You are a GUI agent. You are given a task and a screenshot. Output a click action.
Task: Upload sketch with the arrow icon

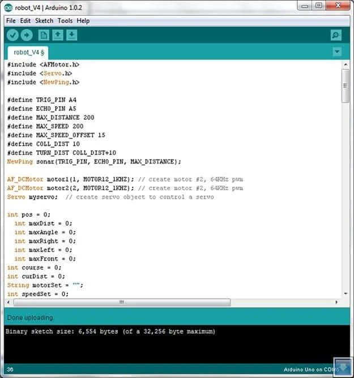coord(27,35)
